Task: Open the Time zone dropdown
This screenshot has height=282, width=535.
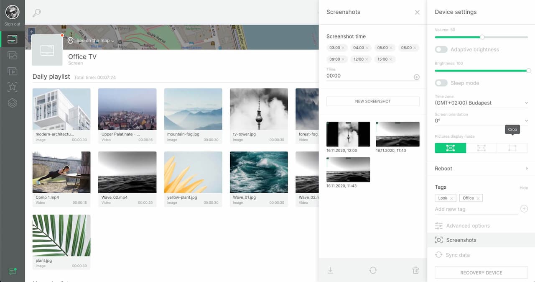Action: [481, 102]
